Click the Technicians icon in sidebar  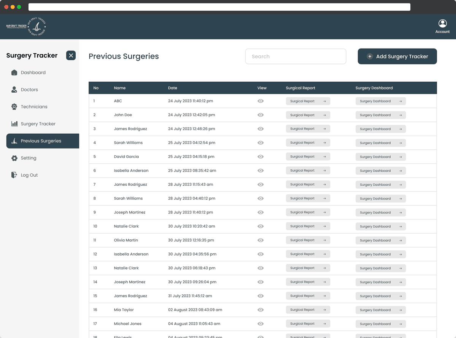pos(14,107)
